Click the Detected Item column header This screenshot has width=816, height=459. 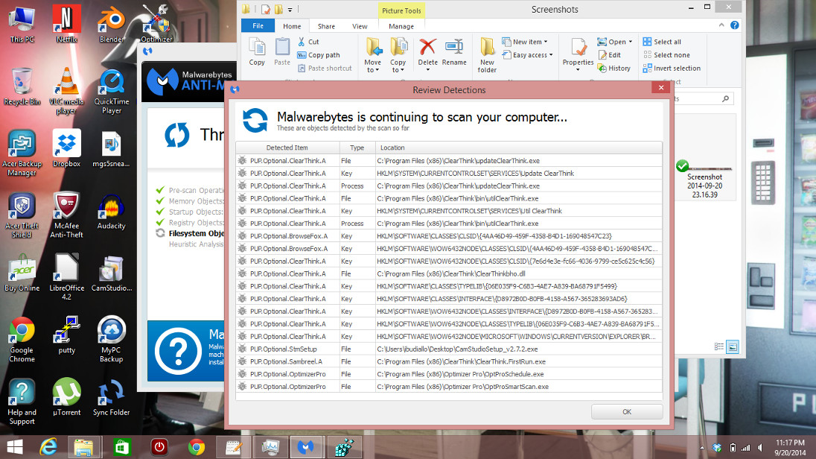click(x=287, y=148)
